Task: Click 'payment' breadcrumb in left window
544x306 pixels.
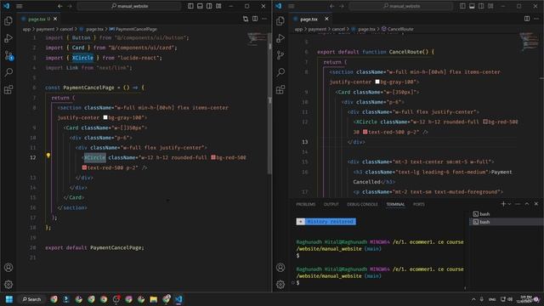Action: tap(45, 29)
